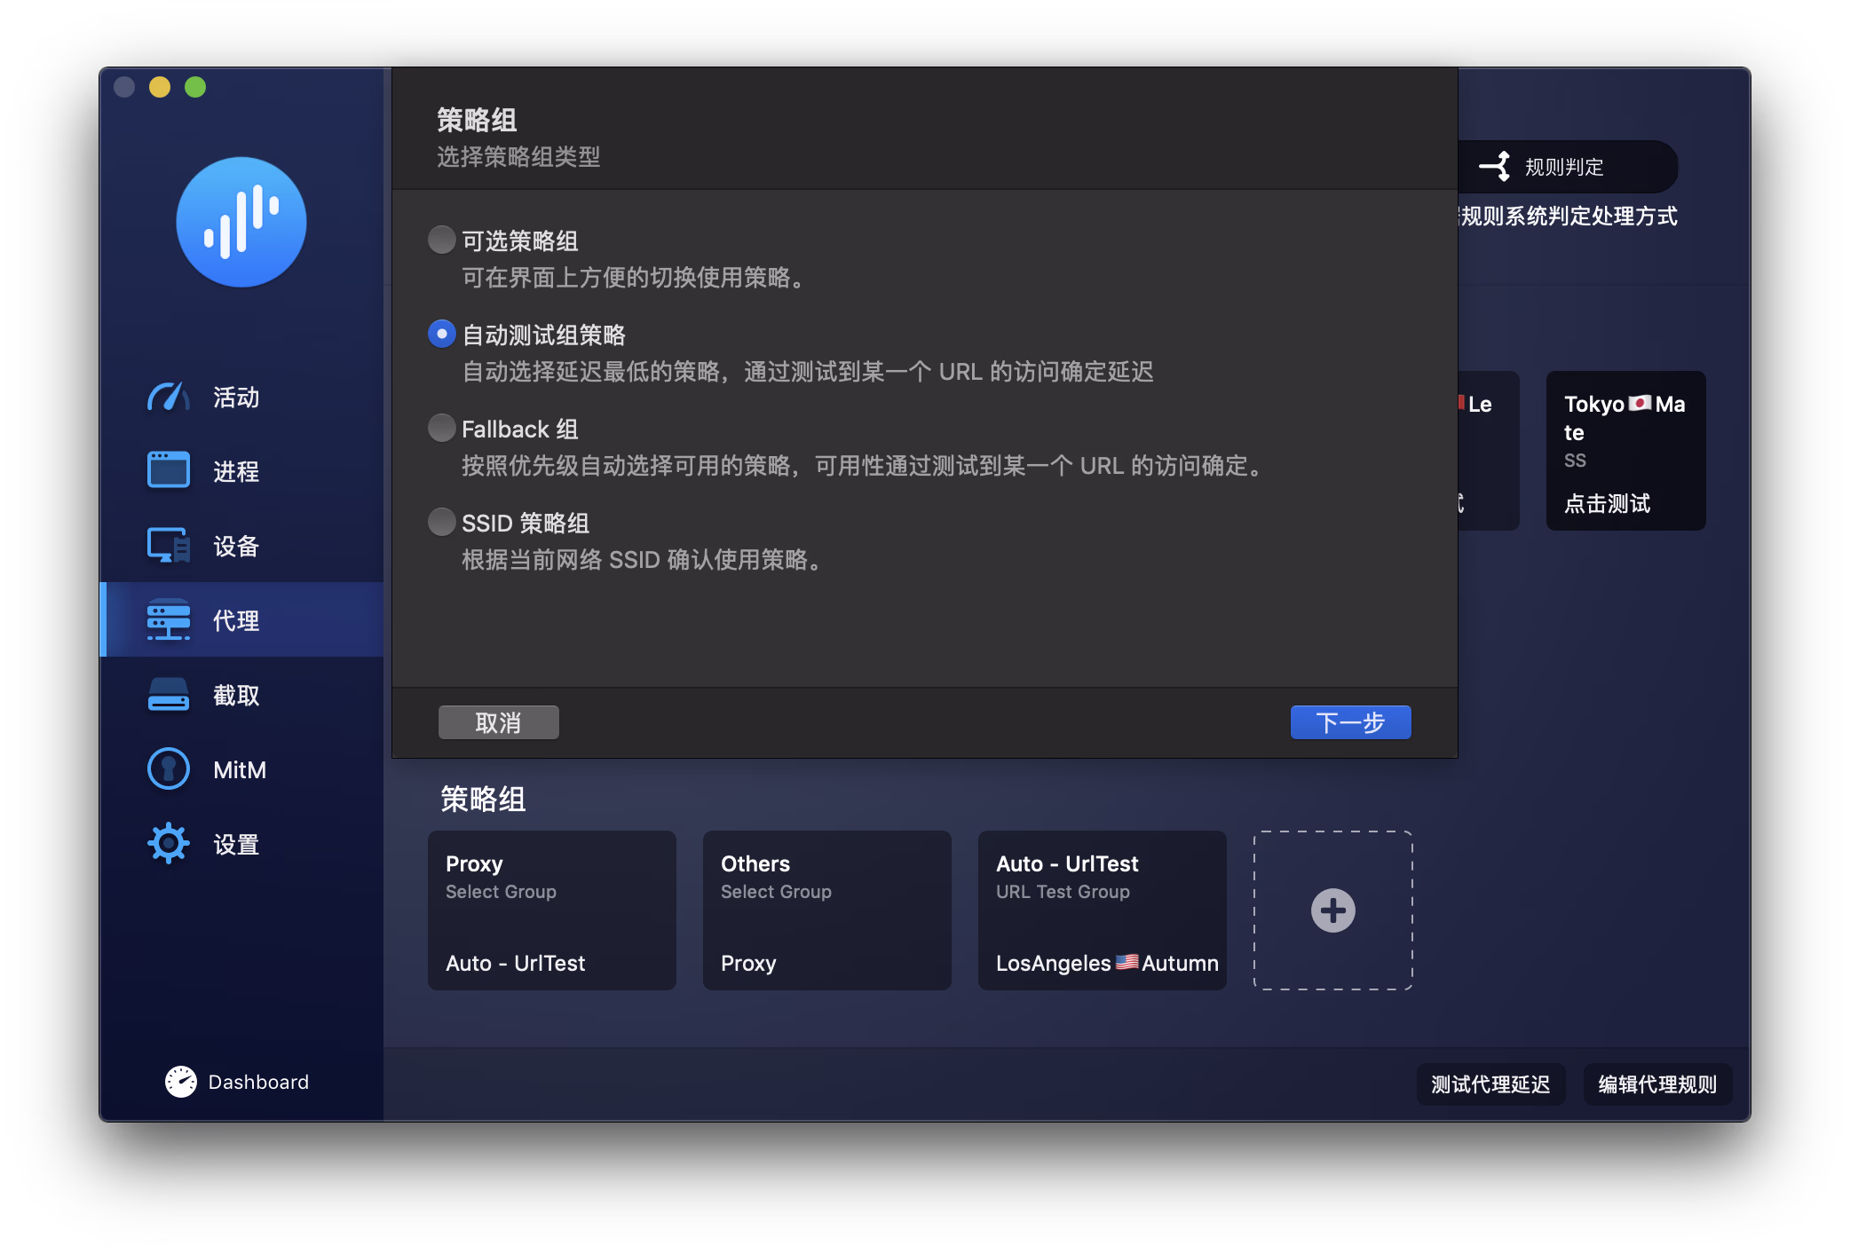This screenshot has height=1253, width=1850.
Task: Open 编辑代理规则 button
Action: coord(1656,1084)
